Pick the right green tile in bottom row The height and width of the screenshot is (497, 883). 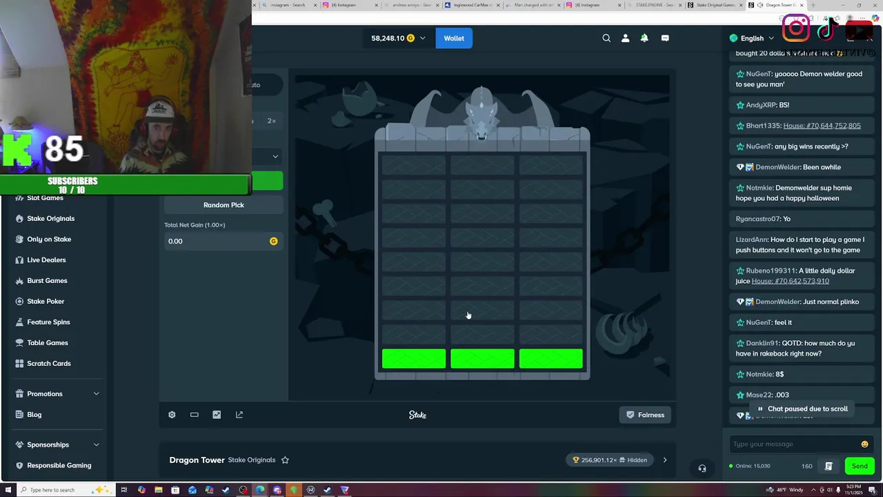coord(550,359)
